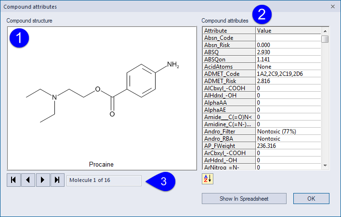Select the Andro_Filter attribute cell
This screenshot has height=217, width=341.
pyautogui.click(x=229, y=131)
